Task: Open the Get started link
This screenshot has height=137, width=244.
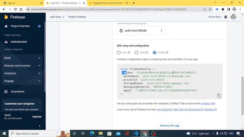Action: coord(164,110)
